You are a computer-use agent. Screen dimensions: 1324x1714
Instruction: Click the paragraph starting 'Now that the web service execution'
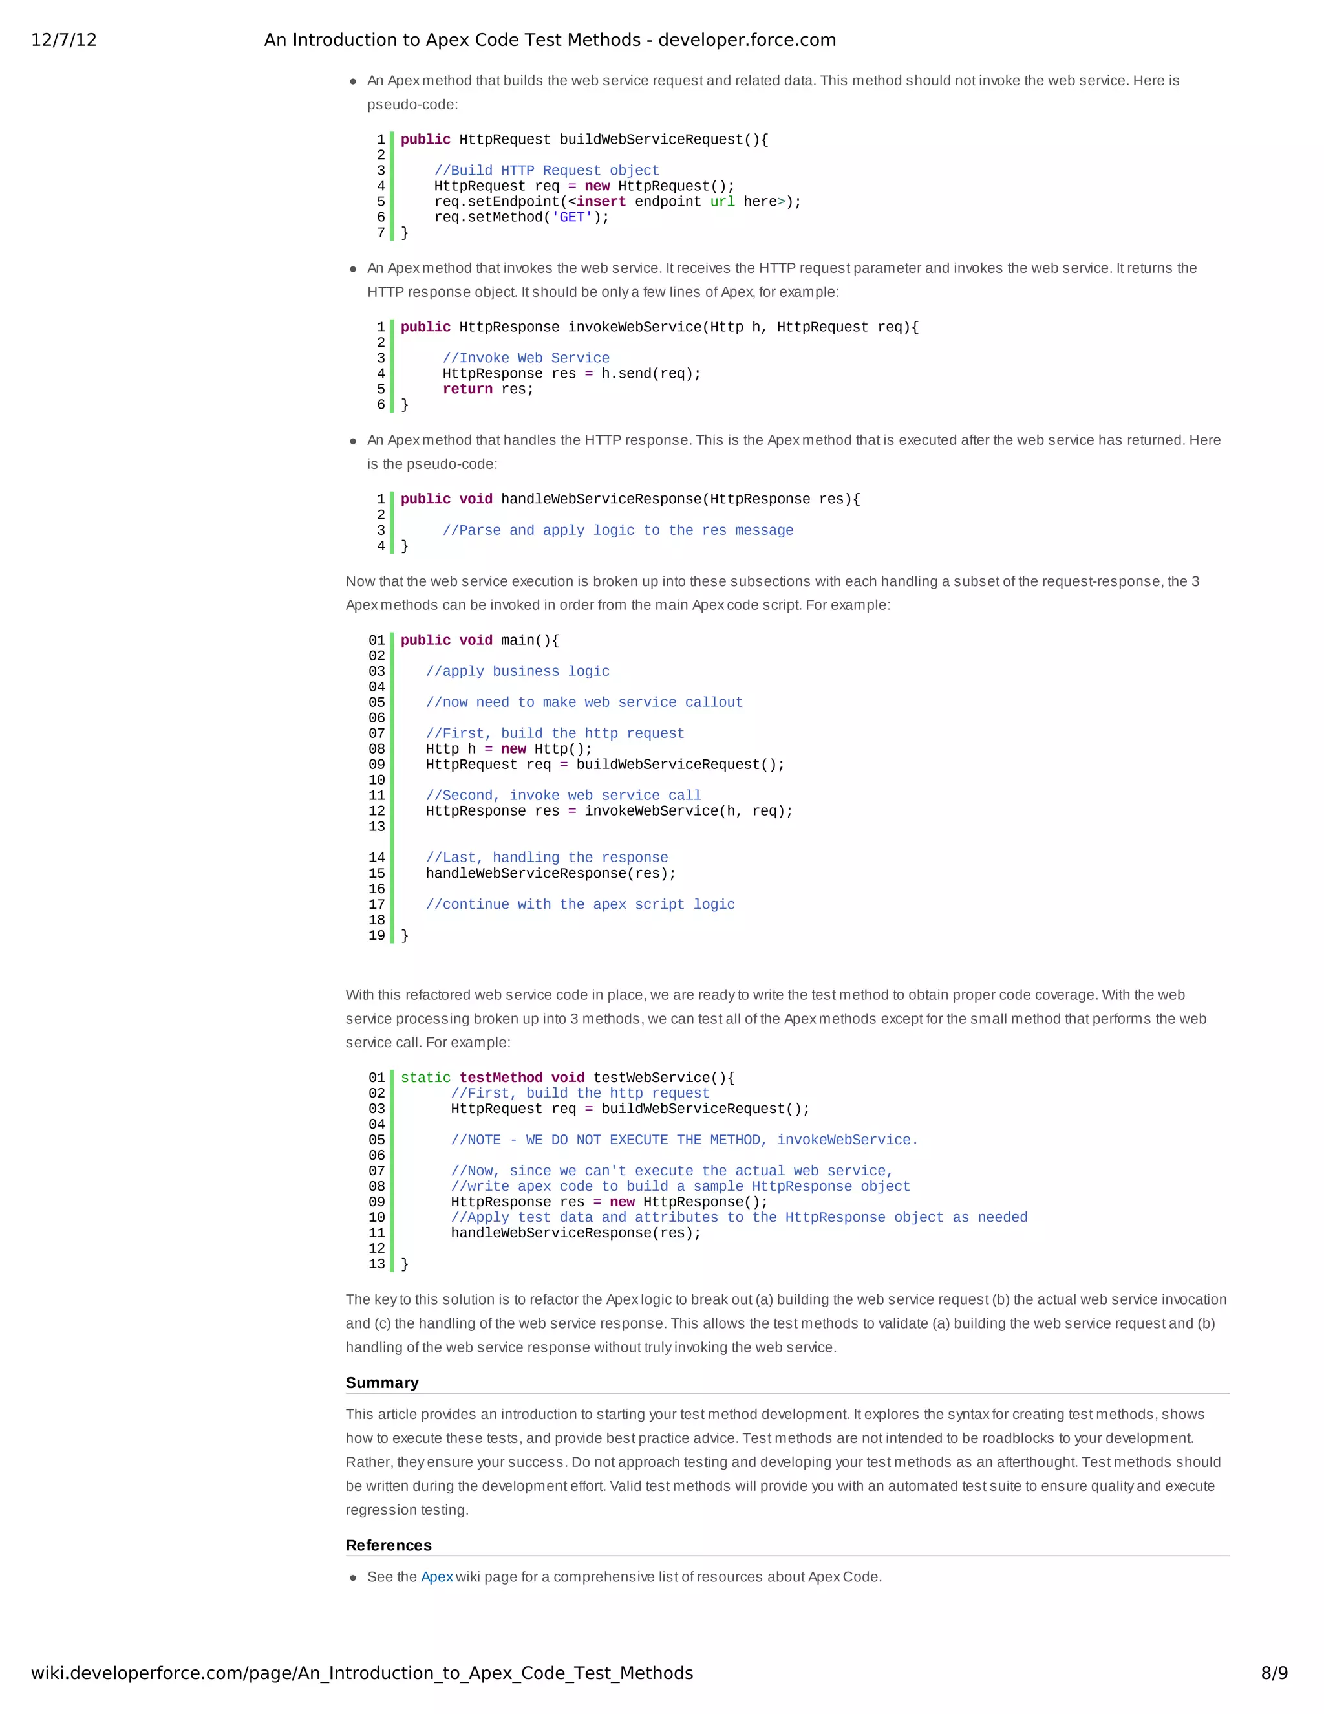(x=773, y=593)
